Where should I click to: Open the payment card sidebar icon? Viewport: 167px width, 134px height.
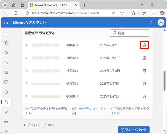pos(6,122)
